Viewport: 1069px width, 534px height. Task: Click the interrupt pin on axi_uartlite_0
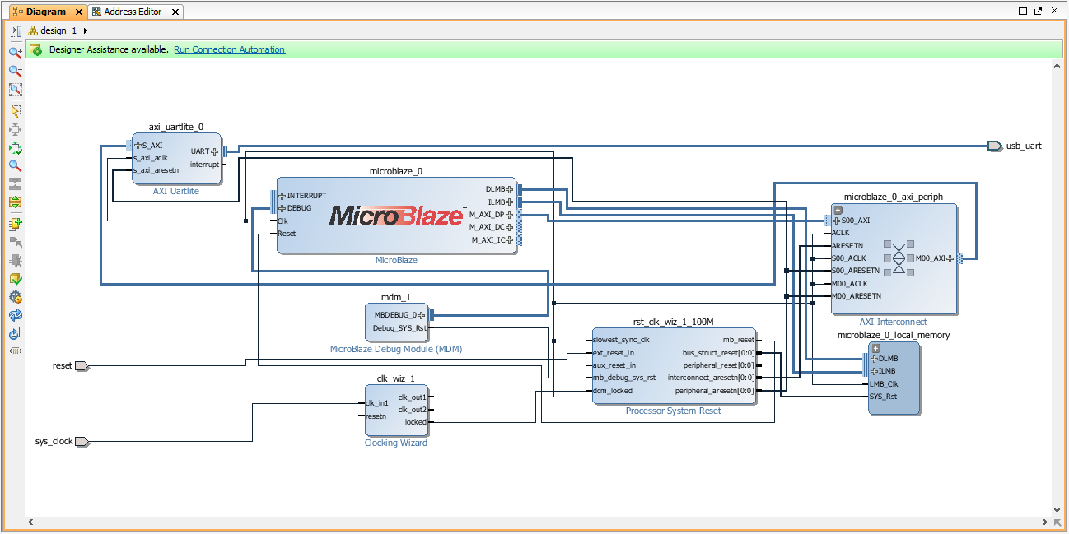click(x=205, y=164)
